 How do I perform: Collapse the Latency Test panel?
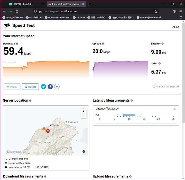coord(175,109)
